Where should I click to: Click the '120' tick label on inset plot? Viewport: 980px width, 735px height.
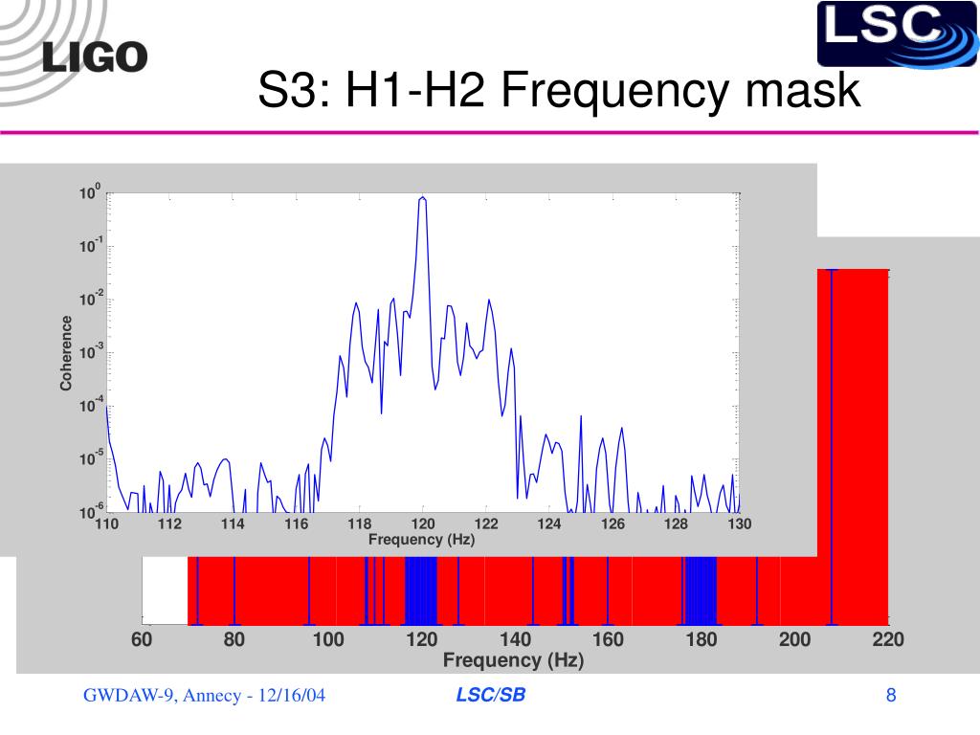pos(422,523)
